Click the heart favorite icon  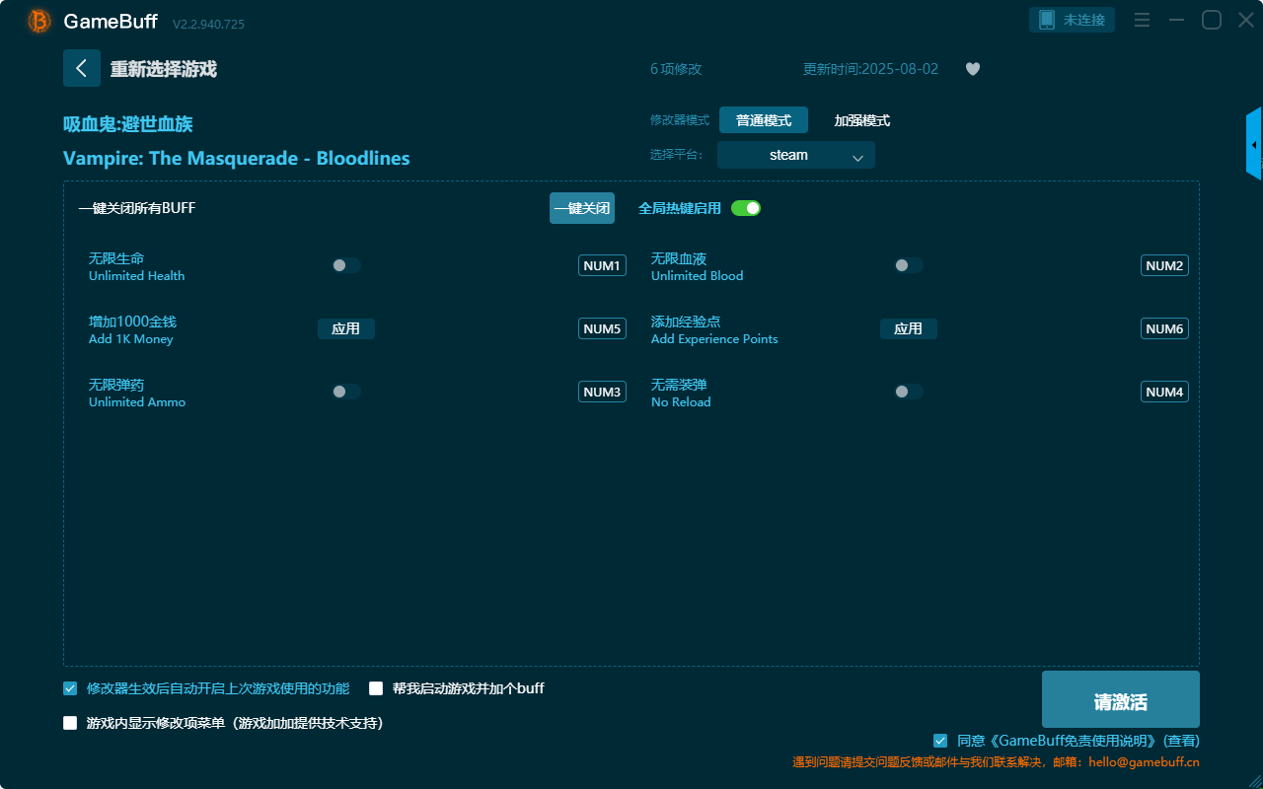[972, 69]
